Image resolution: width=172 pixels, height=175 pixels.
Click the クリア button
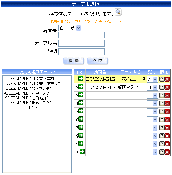(x=98, y=61)
